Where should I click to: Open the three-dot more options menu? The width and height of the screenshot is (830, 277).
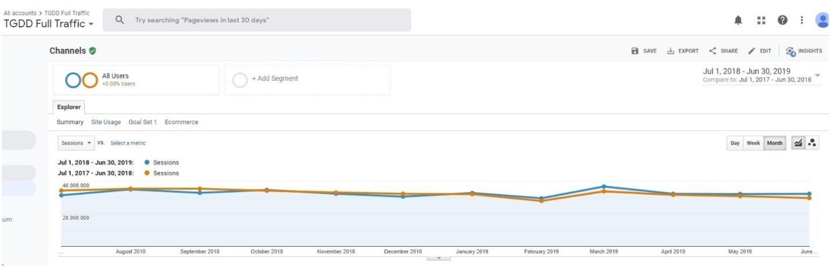pyautogui.click(x=802, y=20)
